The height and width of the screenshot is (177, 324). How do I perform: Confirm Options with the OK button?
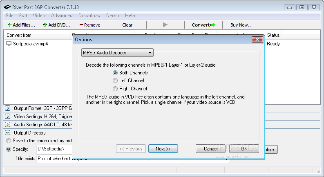[244, 149]
